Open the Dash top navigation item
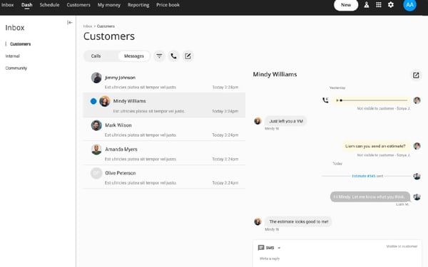Viewport: 428px width, 267px height. point(27,5)
